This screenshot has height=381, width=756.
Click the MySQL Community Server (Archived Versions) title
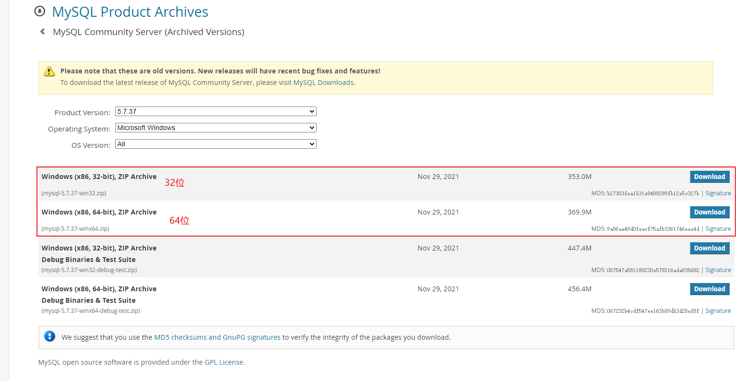[x=149, y=32]
